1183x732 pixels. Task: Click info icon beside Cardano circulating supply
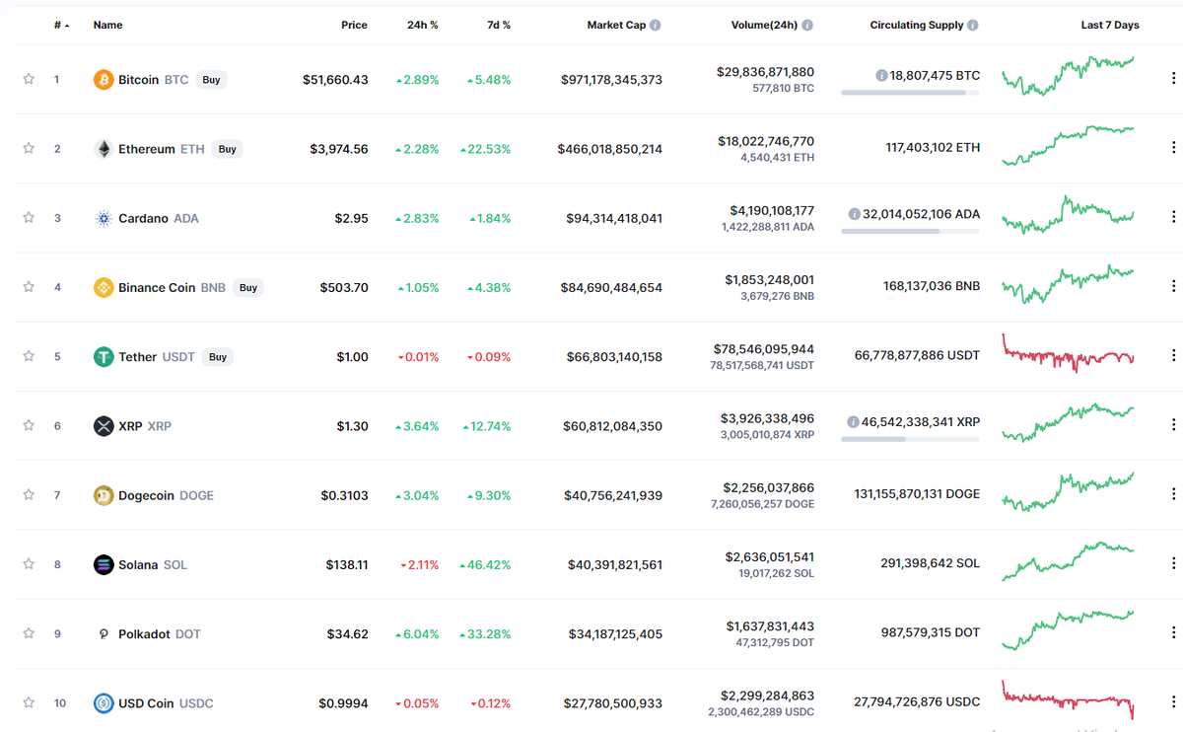pos(854,213)
